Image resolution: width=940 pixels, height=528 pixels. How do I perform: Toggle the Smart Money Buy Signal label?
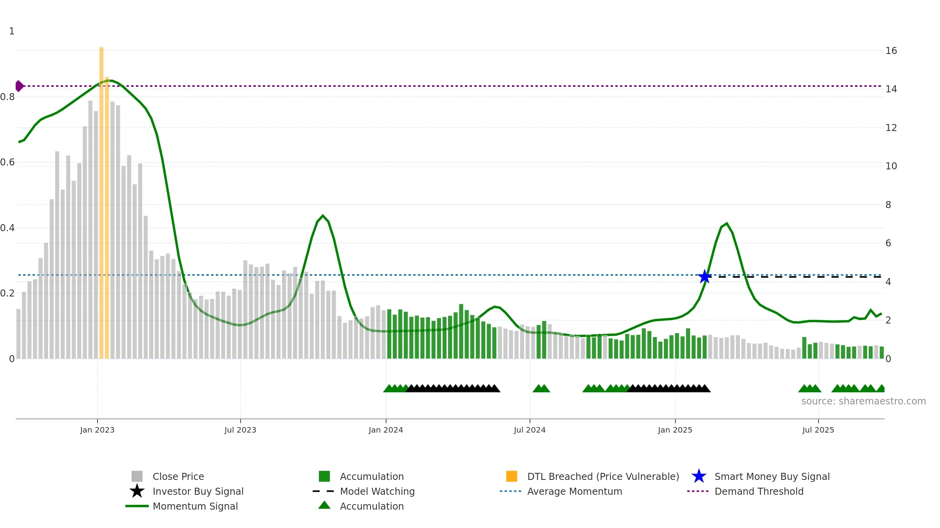coord(772,476)
